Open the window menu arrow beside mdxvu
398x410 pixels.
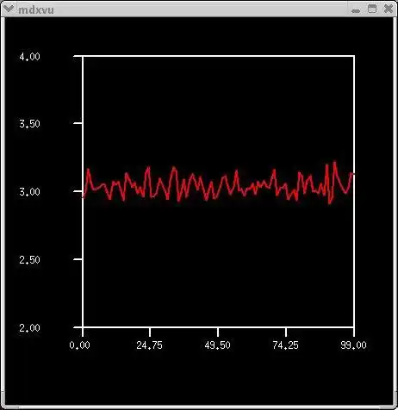pos(9,9)
